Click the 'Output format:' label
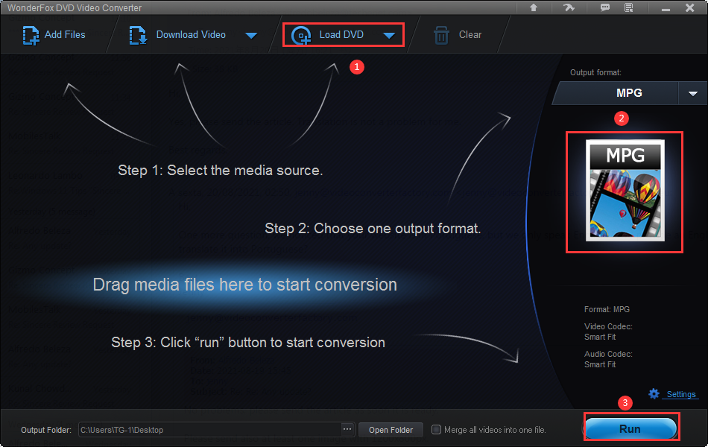Viewport: 708px width, 447px height. [x=595, y=72]
